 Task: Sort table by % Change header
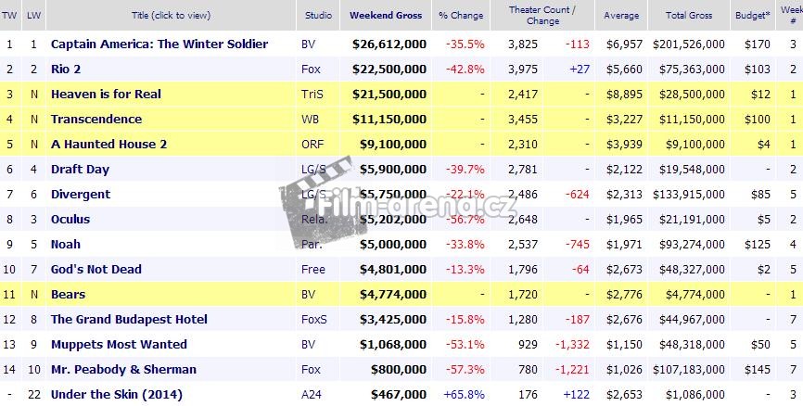coord(462,15)
